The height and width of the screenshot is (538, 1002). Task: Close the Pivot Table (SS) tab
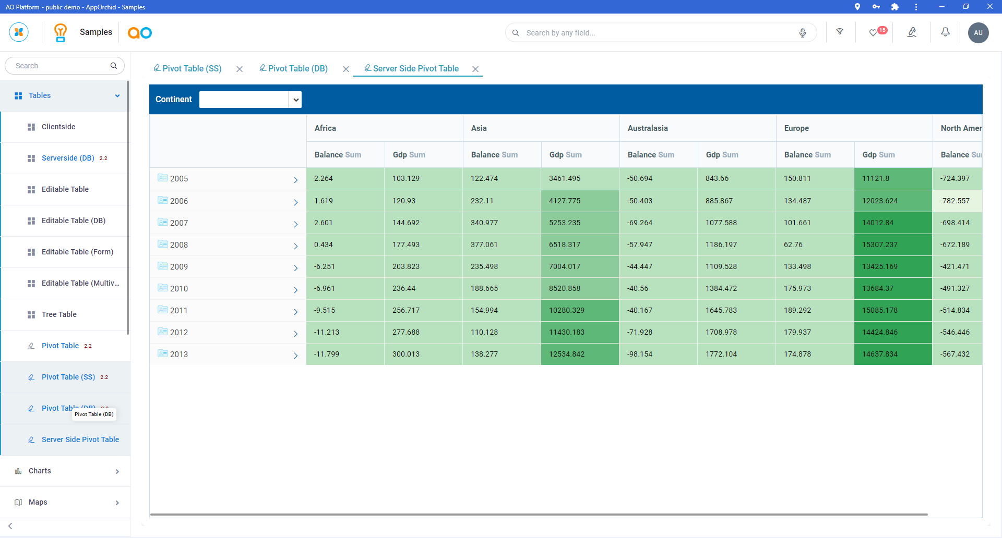point(240,69)
